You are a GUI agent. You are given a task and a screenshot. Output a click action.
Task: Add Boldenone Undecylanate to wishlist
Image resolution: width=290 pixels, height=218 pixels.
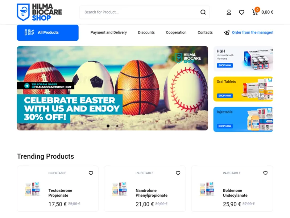(x=265, y=173)
